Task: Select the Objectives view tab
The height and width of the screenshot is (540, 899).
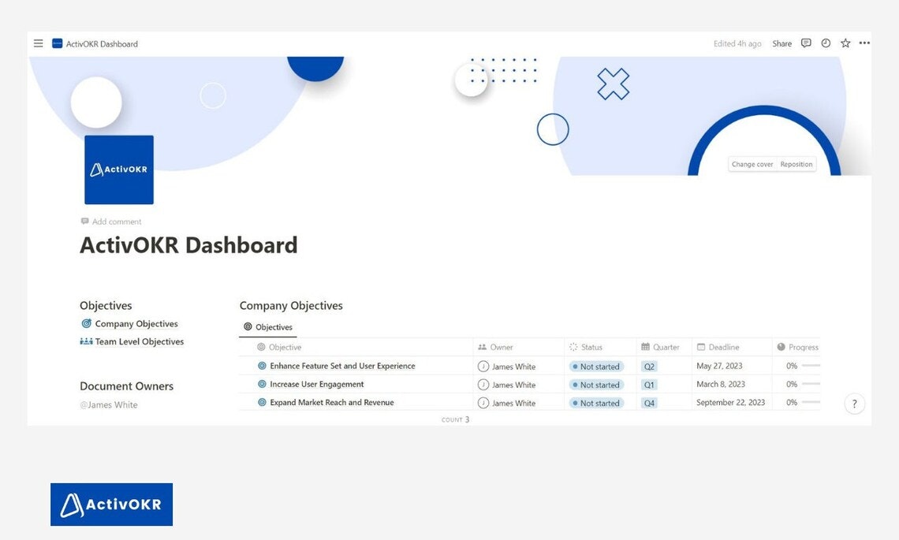Action: pos(268,327)
